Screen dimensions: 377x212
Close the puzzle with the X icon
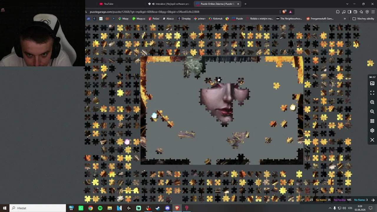(372, 140)
